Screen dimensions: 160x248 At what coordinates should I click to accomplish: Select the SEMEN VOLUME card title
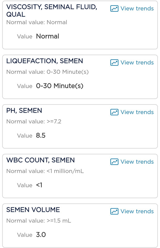33,210
